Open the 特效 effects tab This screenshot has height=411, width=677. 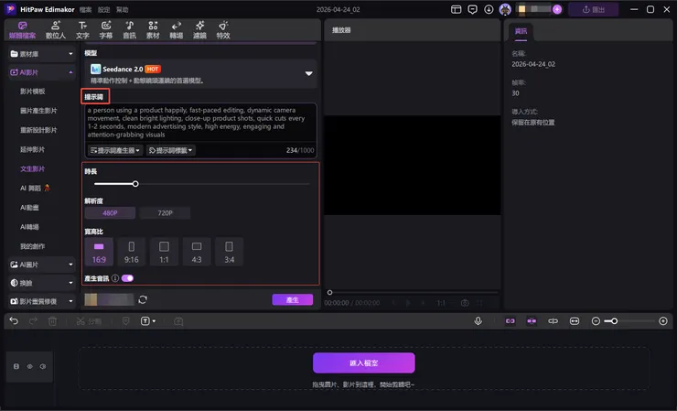coord(223,30)
